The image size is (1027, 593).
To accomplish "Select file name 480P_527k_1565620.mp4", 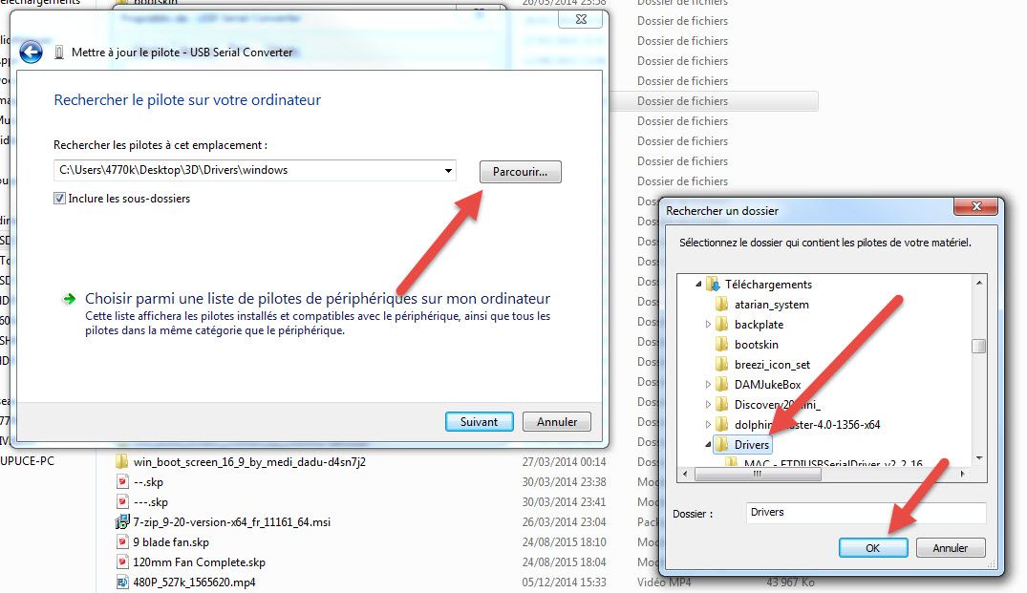I will click(194, 582).
